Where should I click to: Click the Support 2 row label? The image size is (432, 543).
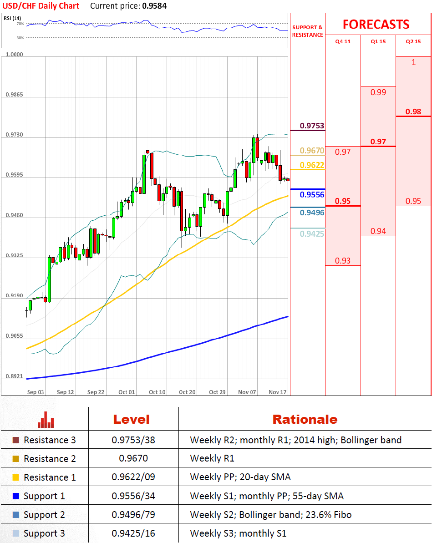pyautogui.click(x=44, y=515)
